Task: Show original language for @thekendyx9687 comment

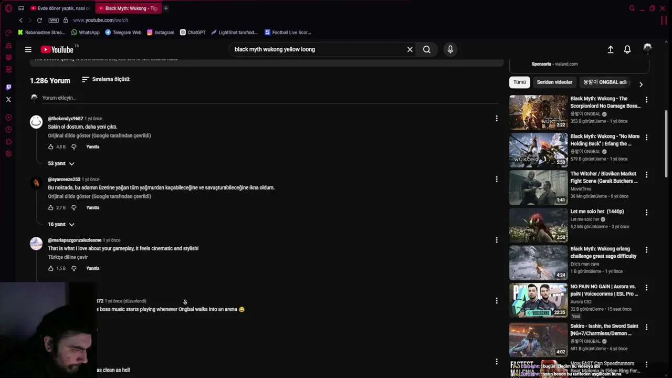Action: click(100, 135)
